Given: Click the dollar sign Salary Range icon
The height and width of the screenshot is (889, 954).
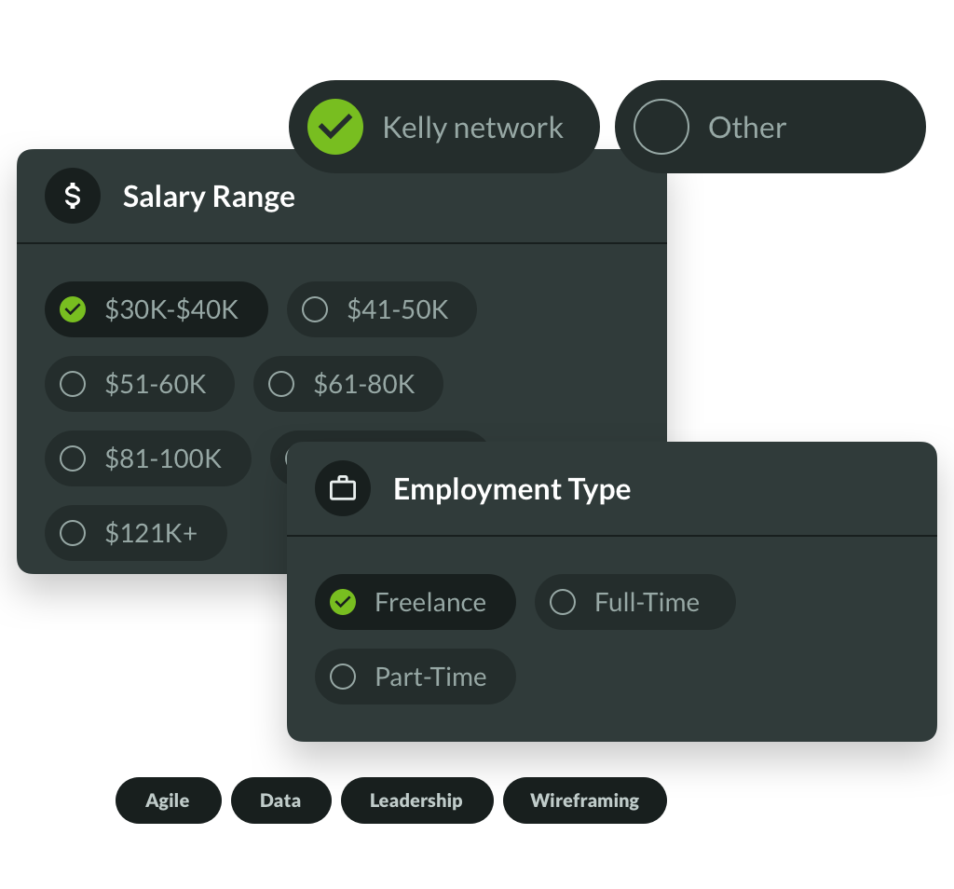Looking at the screenshot, I should [73, 196].
